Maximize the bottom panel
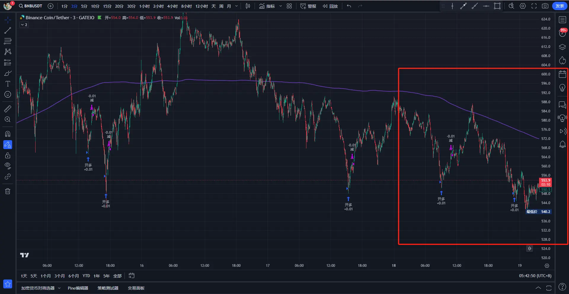569x294 pixels. pyautogui.click(x=549, y=288)
